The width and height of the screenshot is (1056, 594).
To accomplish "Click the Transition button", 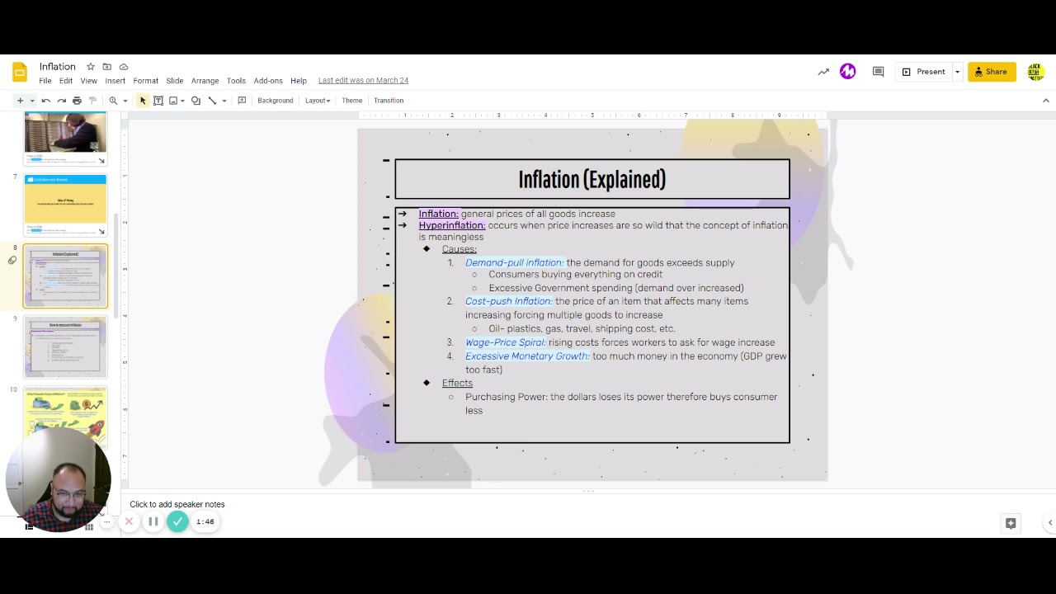I will tap(389, 101).
